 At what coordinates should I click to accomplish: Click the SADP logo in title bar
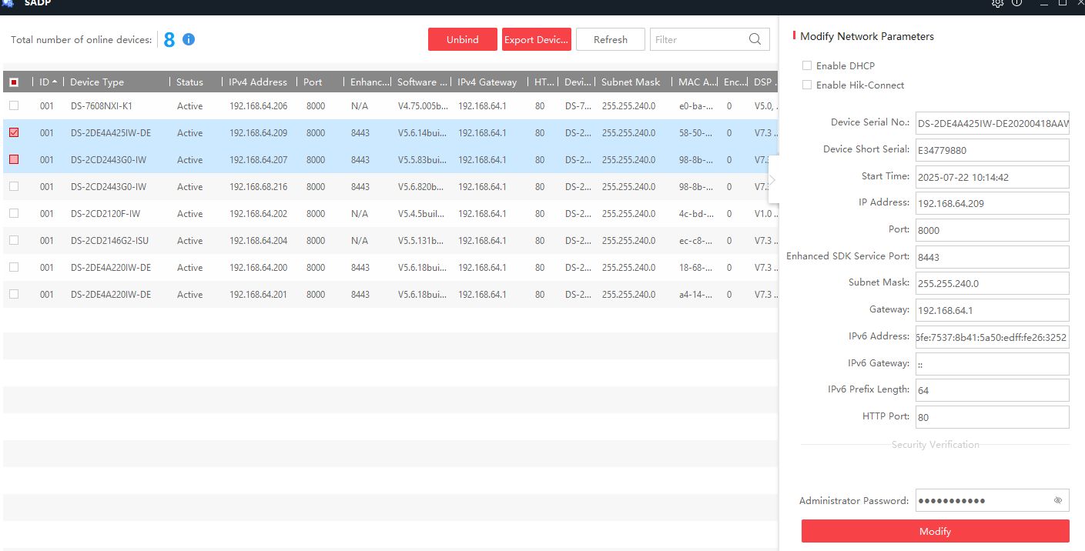[x=8, y=3]
